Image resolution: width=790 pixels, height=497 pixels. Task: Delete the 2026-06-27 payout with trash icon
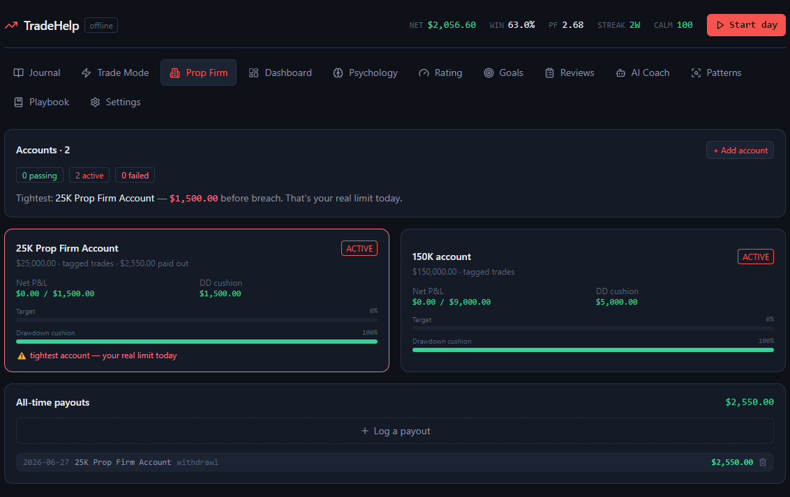point(763,461)
